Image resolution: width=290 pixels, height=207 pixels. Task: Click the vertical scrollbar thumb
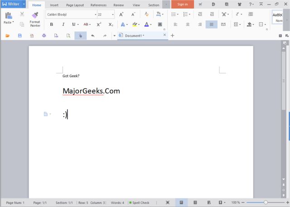(284, 81)
